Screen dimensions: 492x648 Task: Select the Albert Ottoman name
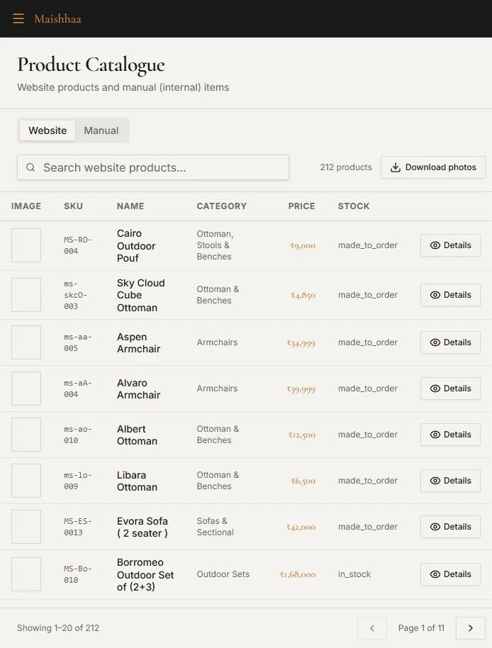(137, 435)
